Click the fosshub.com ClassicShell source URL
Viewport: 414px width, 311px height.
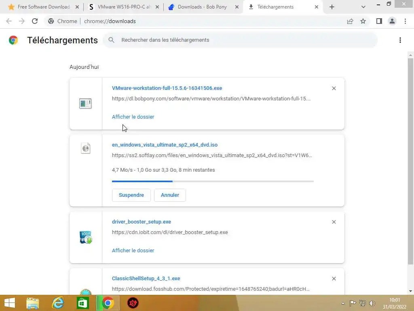click(x=211, y=289)
